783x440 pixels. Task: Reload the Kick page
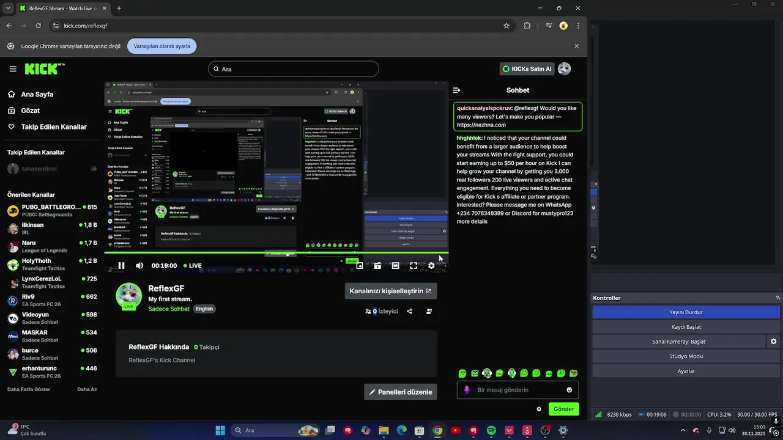39,26
